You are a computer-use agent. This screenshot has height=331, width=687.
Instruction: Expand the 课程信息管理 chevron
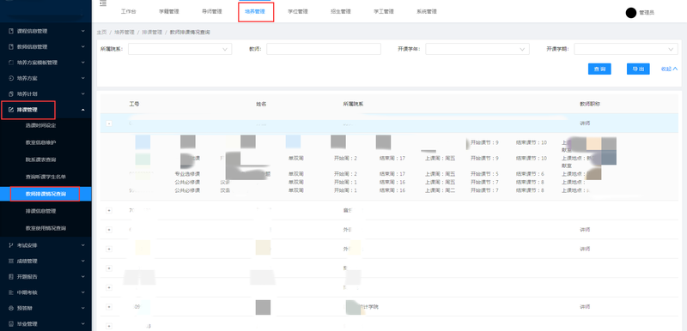(82, 31)
